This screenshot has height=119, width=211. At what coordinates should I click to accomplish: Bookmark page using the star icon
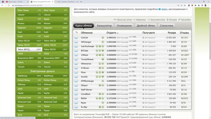coord(185,5)
